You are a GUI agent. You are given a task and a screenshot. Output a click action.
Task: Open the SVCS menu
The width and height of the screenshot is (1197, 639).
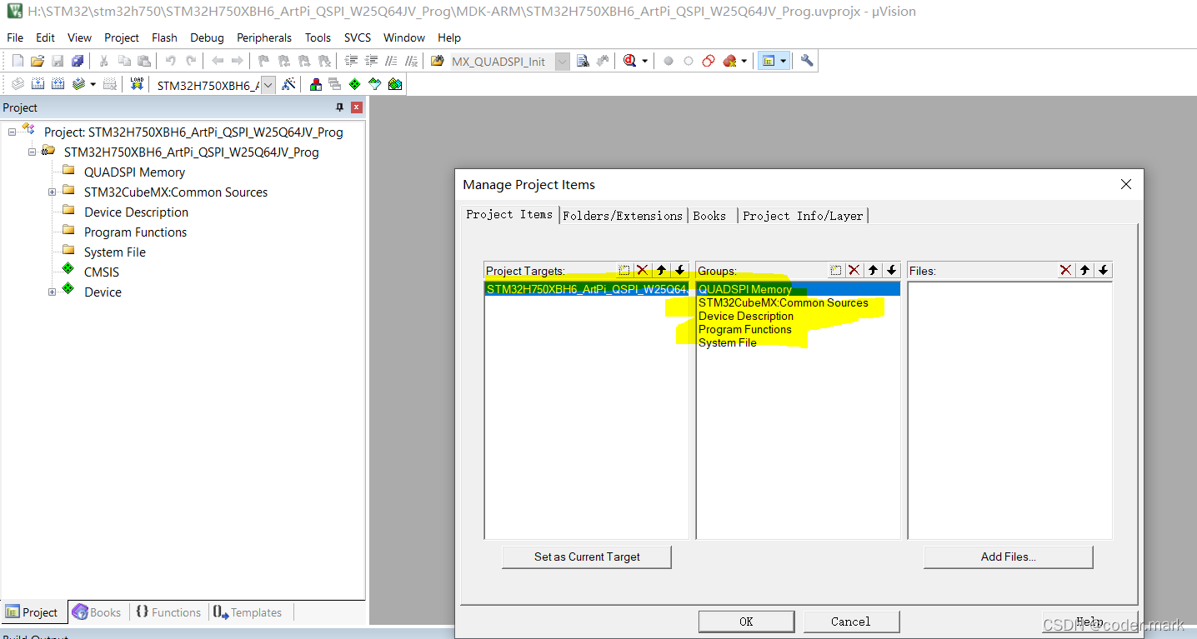(357, 37)
